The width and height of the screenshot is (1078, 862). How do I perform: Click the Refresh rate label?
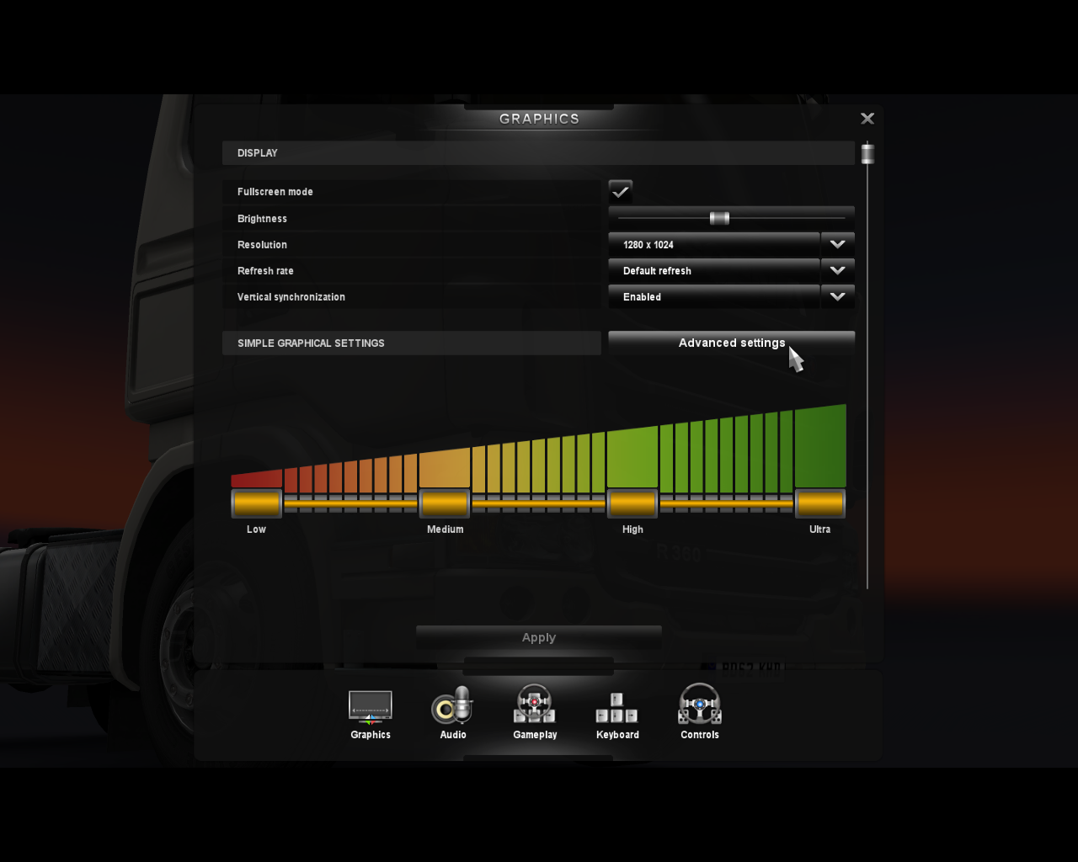click(x=265, y=271)
